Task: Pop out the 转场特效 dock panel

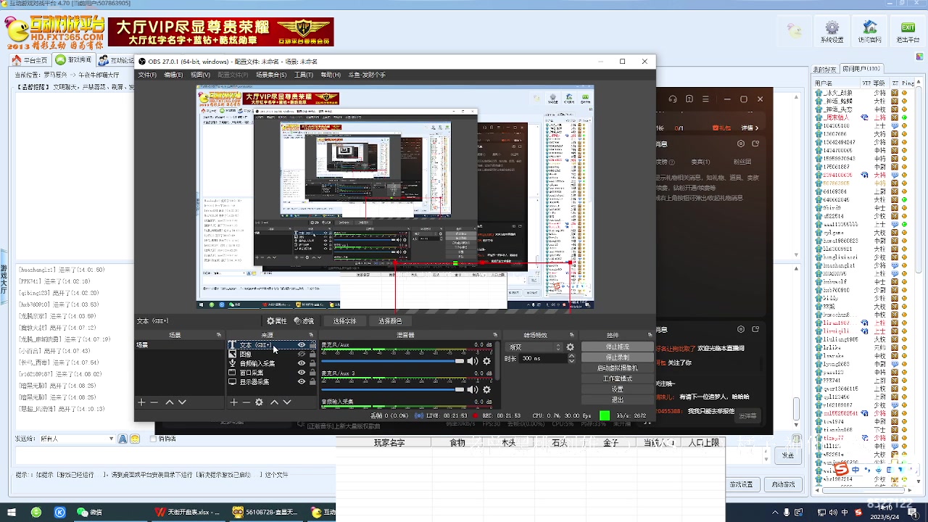Action: [x=573, y=335]
